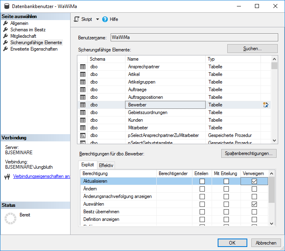Uncheck Verweigern for Auswählen permission
The width and height of the screenshot is (285, 251).
pos(254,204)
